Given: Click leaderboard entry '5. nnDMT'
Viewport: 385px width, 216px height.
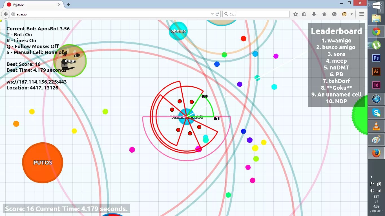Looking at the screenshot, I should 336,67.
